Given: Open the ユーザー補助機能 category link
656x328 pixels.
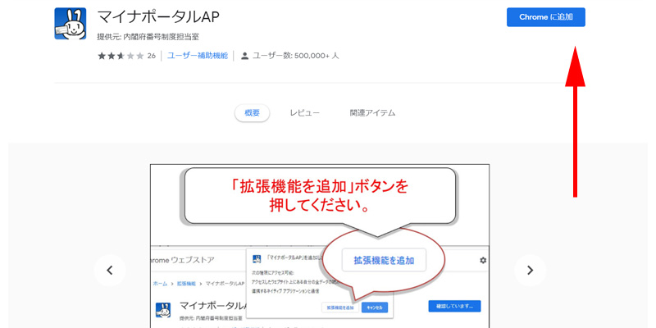Looking at the screenshot, I should (198, 56).
